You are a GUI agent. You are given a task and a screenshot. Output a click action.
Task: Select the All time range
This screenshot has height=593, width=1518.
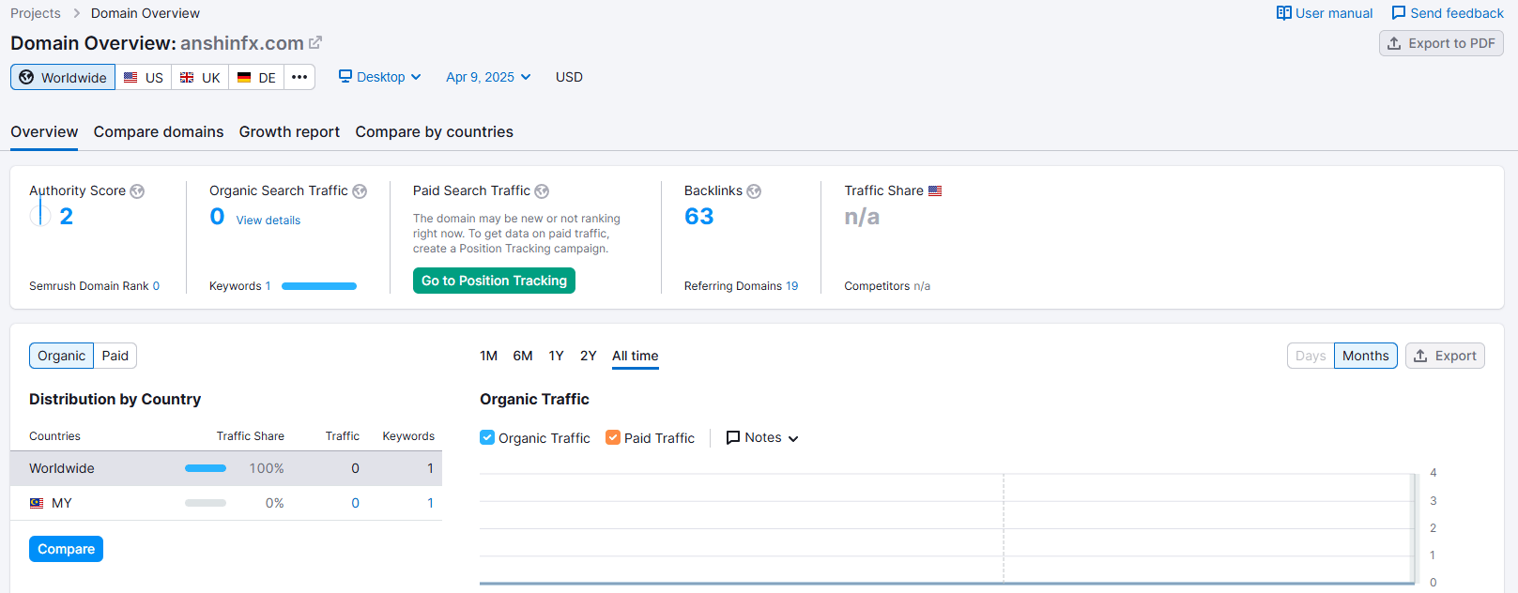(x=636, y=356)
